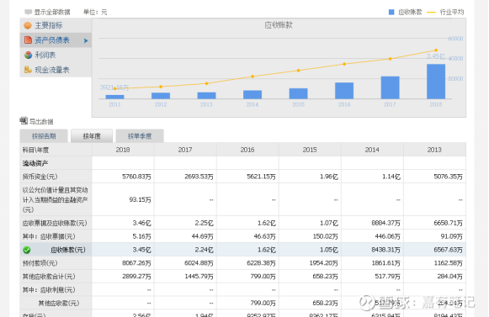Image resolution: width=489 pixels, height=317 pixels.
Task: Click the 显示全部数据 comment icon
Action: [x=28, y=12]
